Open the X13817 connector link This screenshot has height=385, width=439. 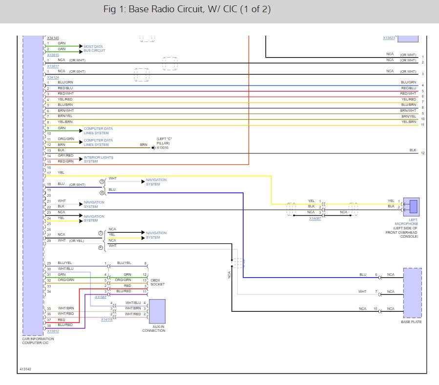53,66
